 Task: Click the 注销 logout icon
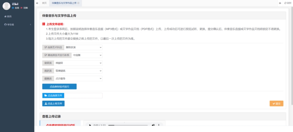point(21,8)
